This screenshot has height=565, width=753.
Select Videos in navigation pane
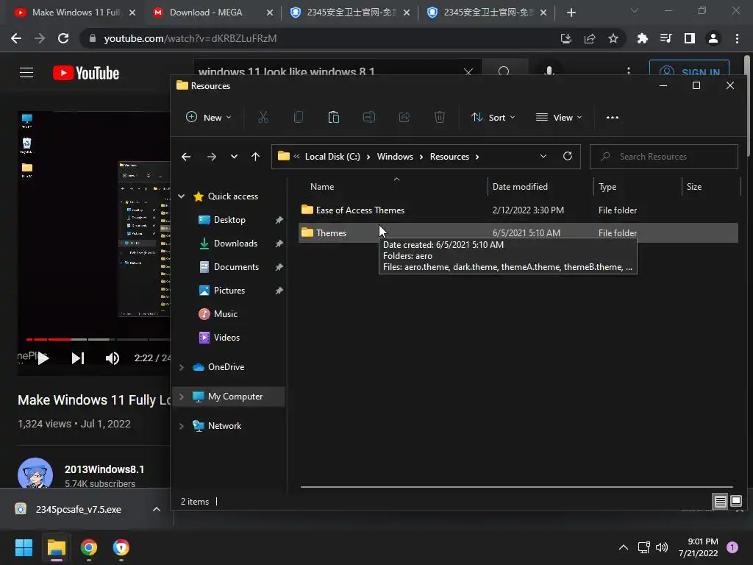coord(226,337)
